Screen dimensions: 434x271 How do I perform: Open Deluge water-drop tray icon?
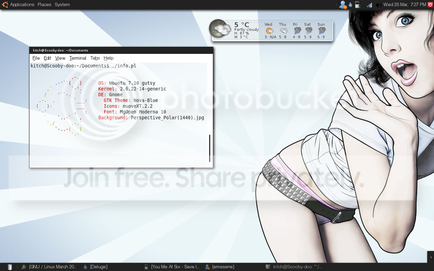351,5
